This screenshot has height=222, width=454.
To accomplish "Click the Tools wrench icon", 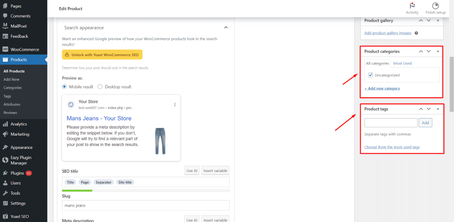I will click(5, 193).
